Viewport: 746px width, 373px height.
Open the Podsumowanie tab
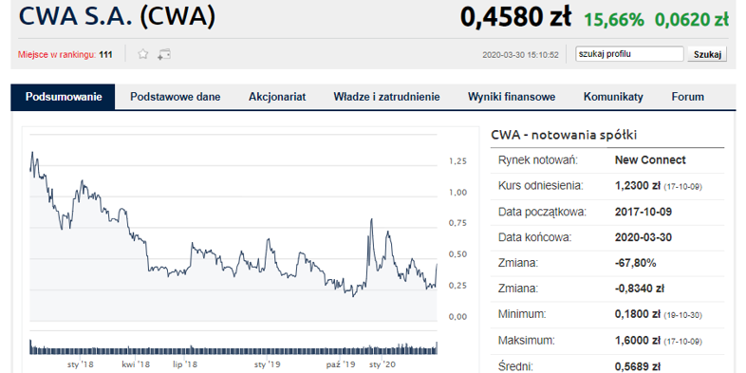tap(64, 97)
